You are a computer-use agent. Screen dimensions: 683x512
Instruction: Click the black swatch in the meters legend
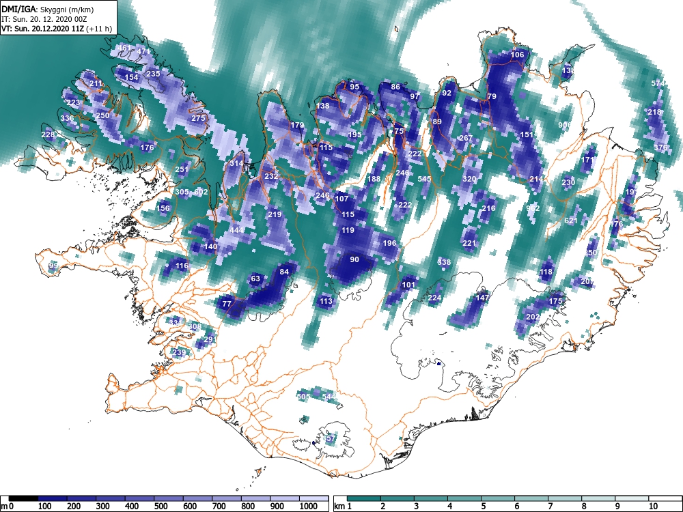pos(23,498)
